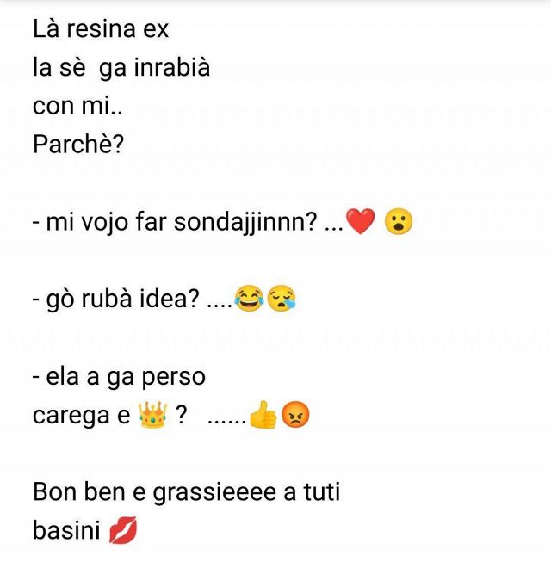Click the surprised open-mouth face emoji
The width and height of the screenshot is (551, 562).
pyautogui.click(x=399, y=221)
